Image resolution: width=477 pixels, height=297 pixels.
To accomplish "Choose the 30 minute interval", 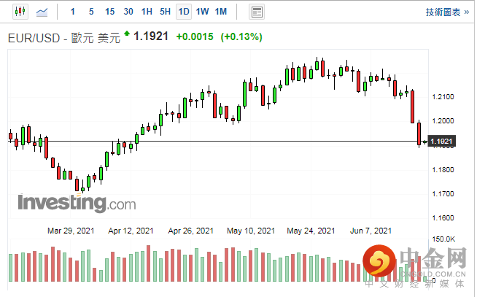I will pos(128,12).
